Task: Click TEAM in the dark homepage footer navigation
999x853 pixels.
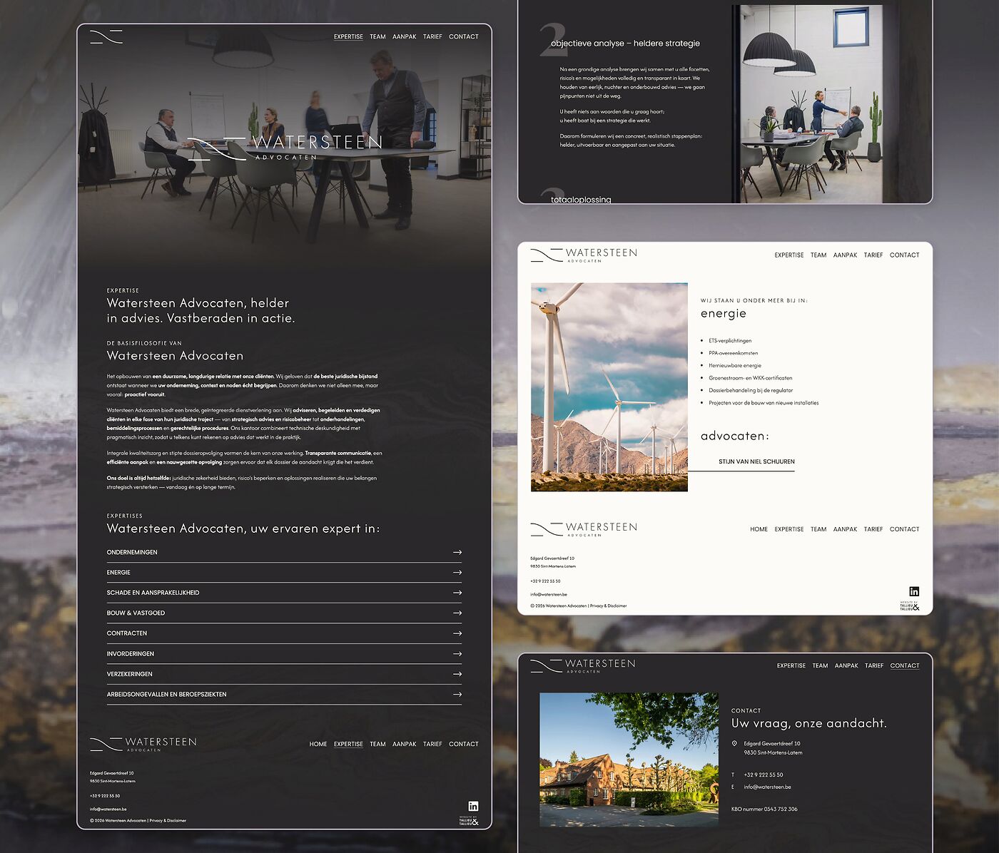Action: pyautogui.click(x=377, y=744)
